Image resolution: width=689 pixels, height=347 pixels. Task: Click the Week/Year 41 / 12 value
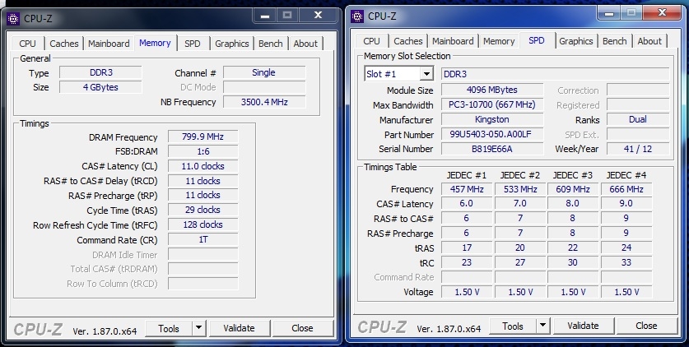click(x=638, y=149)
